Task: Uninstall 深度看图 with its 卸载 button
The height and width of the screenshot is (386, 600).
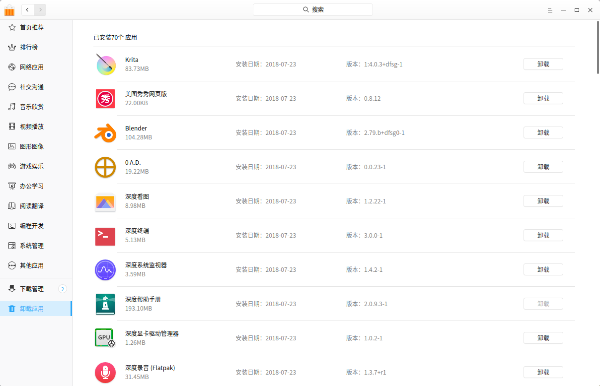Action: click(543, 201)
